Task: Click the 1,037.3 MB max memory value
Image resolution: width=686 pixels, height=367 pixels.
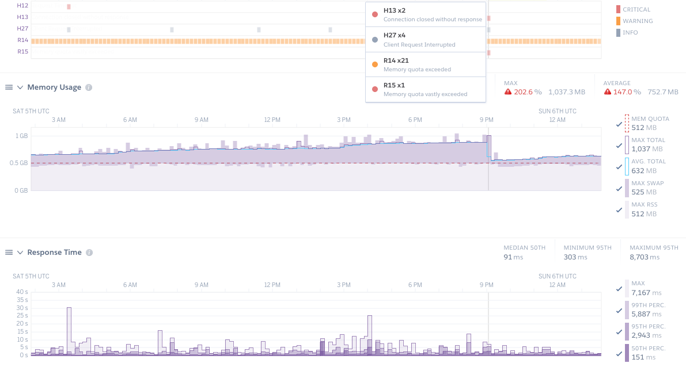Action: pos(567,92)
